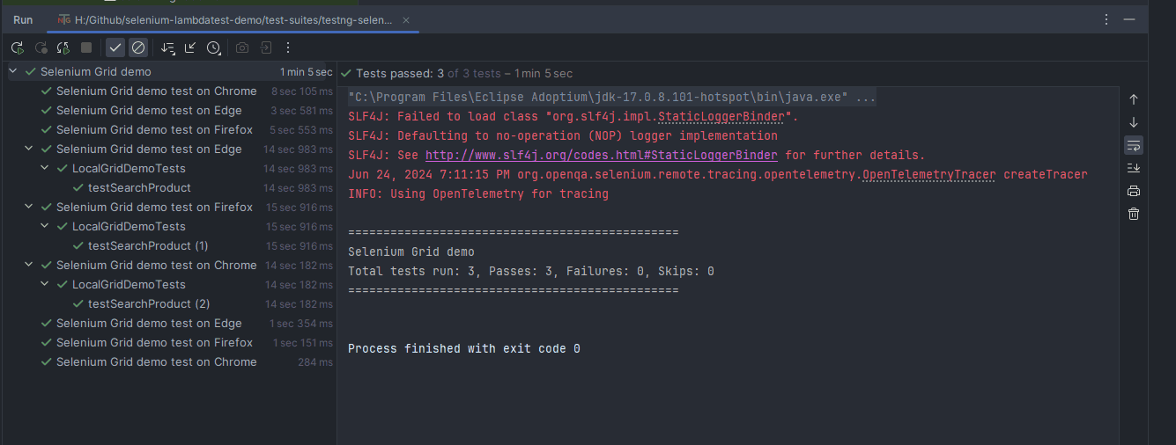This screenshot has height=445, width=1176.
Task: Select Chrome test row with 284 ms
Action: [x=171, y=362]
